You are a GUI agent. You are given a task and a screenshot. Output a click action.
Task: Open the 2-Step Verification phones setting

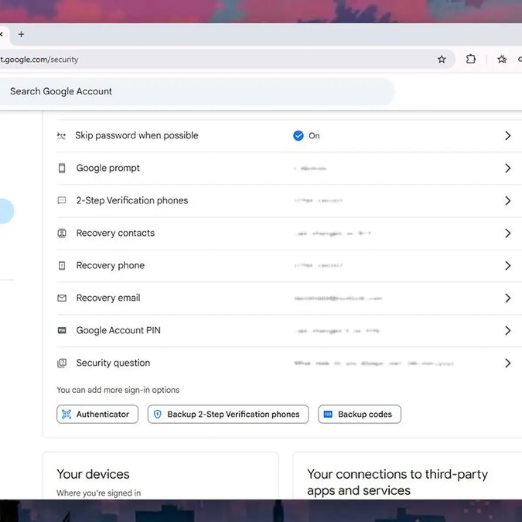pos(289,201)
